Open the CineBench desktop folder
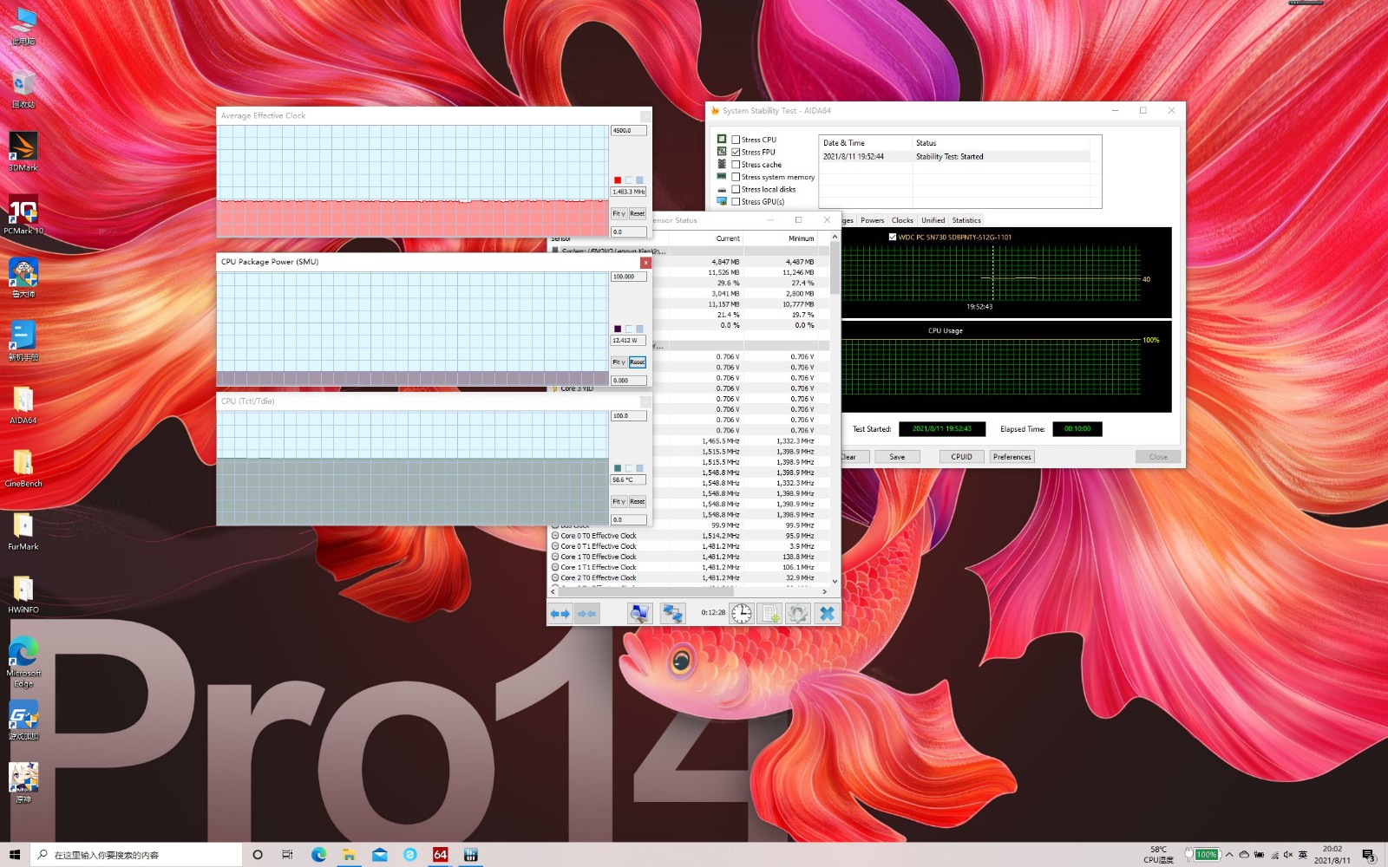This screenshot has height=867, width=1388. (x=23, y=467)
